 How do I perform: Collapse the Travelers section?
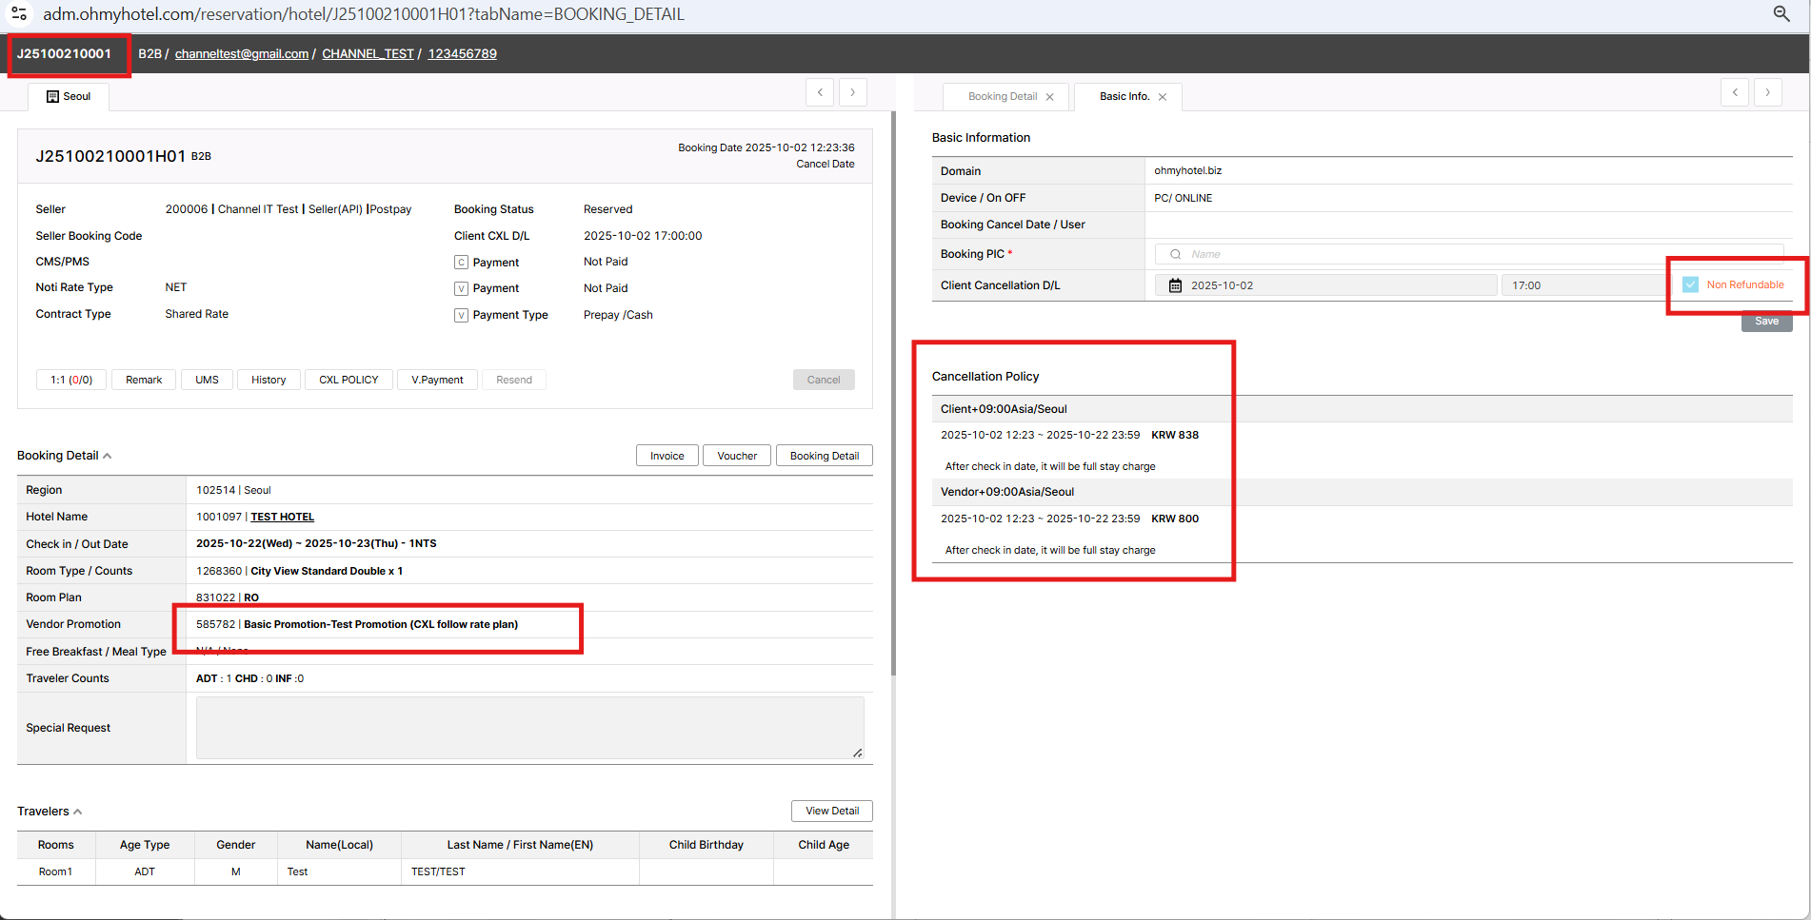78,812
